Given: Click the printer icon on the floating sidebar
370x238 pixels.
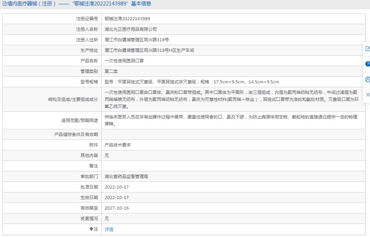Looking at the screenshot, I should coord(368,79).
